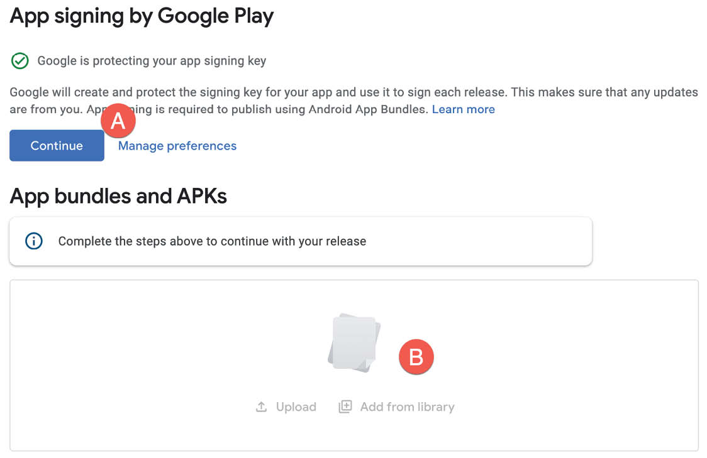707x458 pixels.
Task: Click the stacked documents placeholder icon
Action: (x=354, y=342)
